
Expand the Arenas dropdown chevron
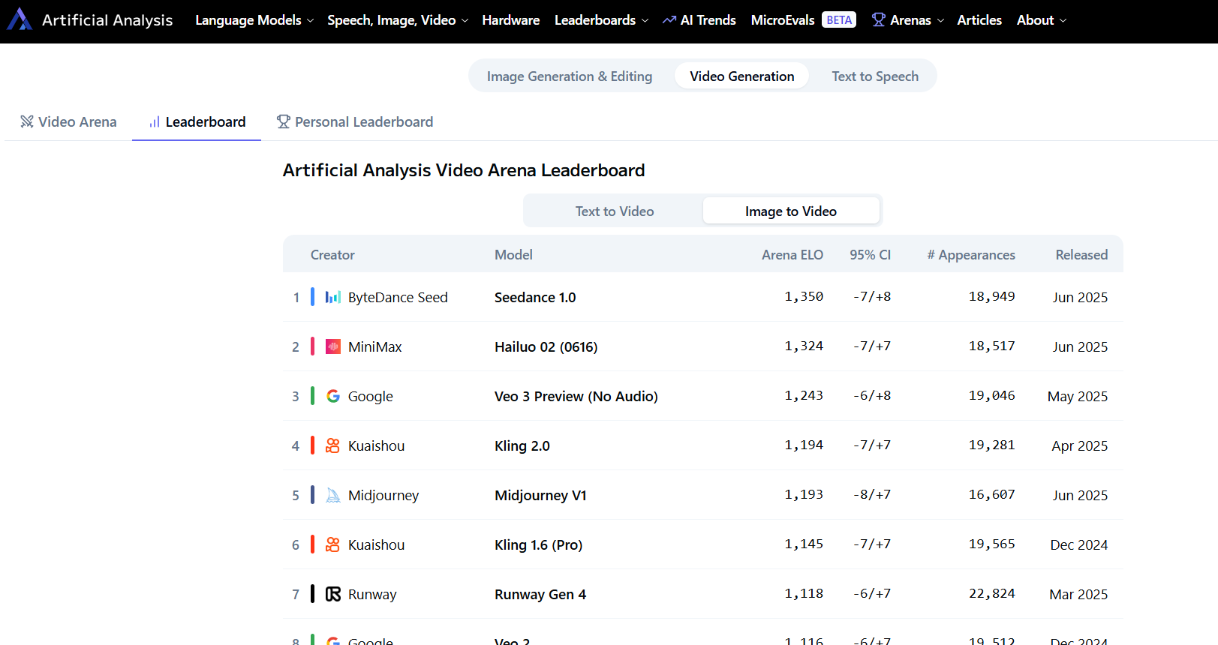tap(941, 20)
